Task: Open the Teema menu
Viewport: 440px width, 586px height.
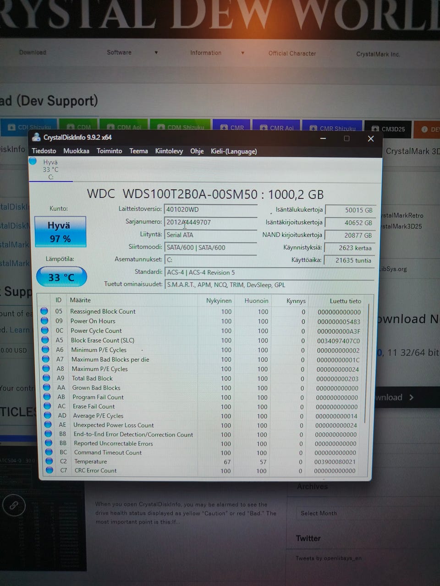Action: point(138,151)
